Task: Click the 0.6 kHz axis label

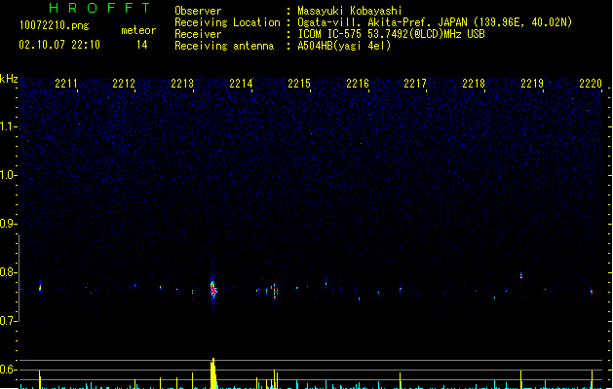Action: pos(8,370)
